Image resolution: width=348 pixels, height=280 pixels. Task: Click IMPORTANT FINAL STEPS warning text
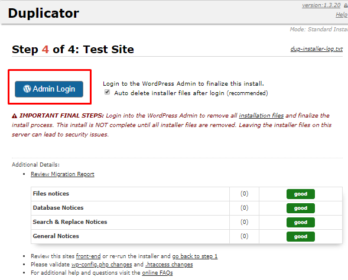tap(61, 116)
